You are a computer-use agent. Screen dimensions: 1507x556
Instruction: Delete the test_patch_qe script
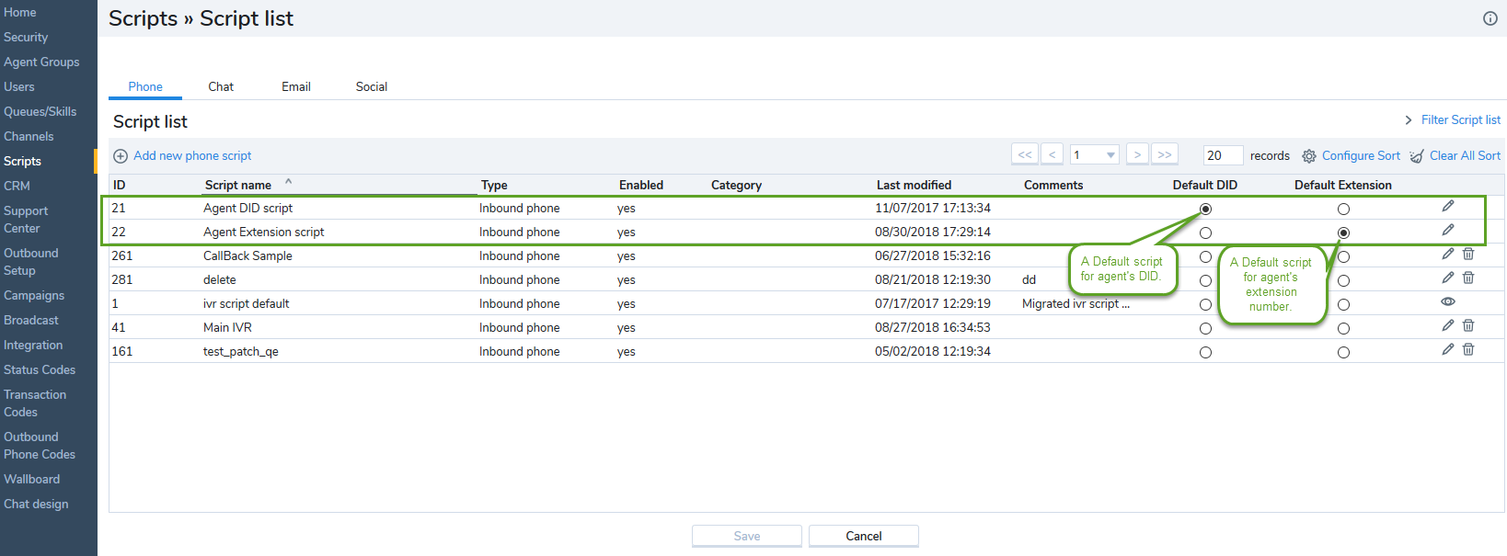1468,349
